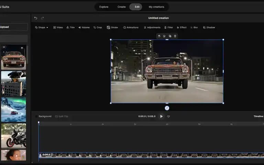264x165 pixels.
Task: Switch to the Explore tab
Action: point(104,7)
